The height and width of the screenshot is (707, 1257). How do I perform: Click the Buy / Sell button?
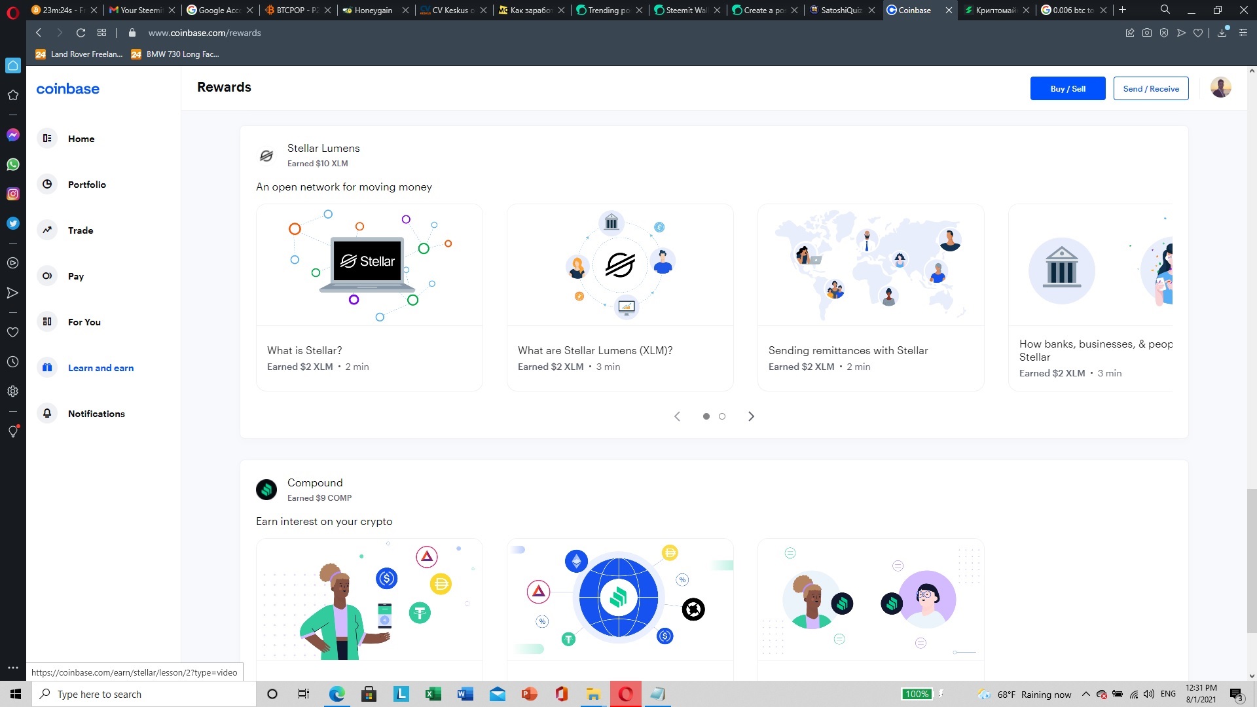1068,88
